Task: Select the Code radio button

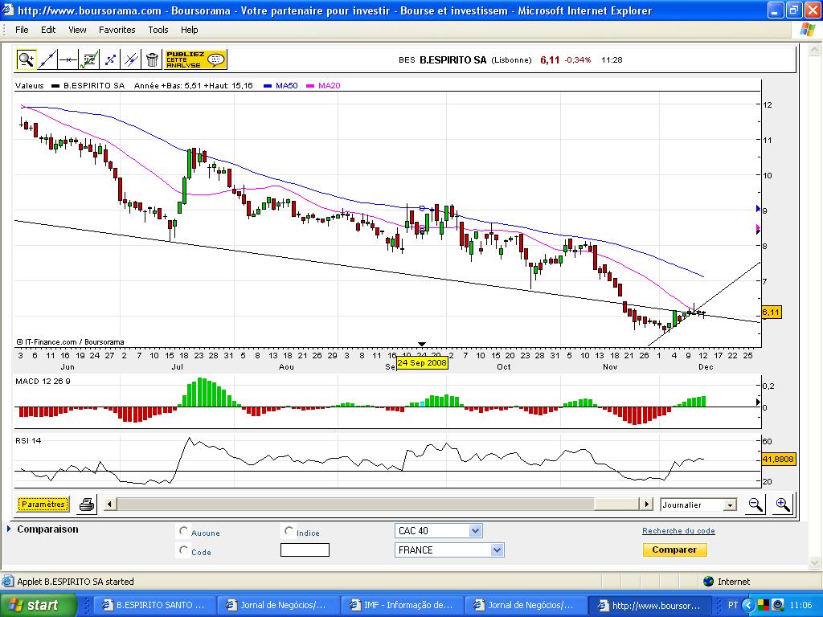Action: 183,550
